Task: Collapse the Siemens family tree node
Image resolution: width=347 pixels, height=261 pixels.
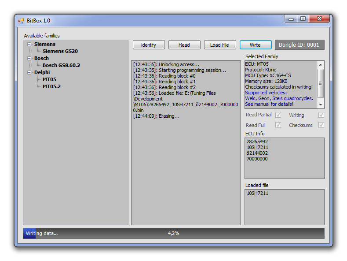Action: (29, 44)
